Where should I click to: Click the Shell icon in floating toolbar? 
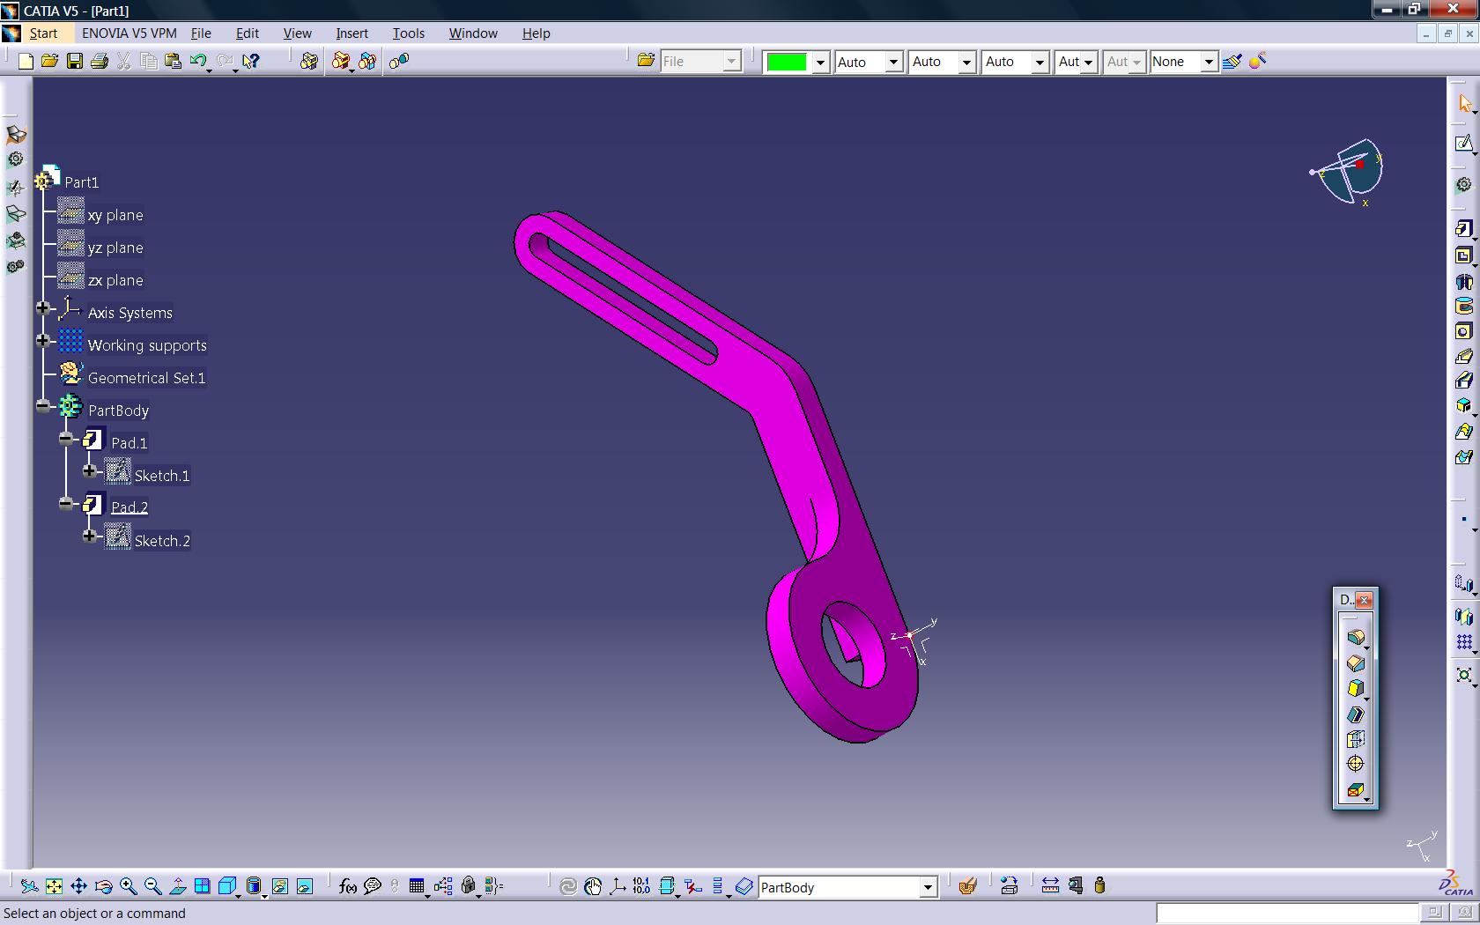click(x=1355, y=714)
